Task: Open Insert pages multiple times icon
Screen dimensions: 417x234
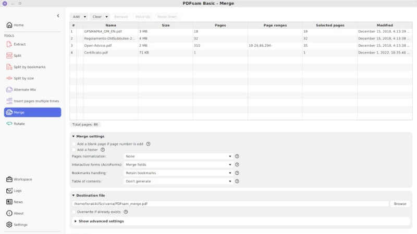Action: coord(9,101)
